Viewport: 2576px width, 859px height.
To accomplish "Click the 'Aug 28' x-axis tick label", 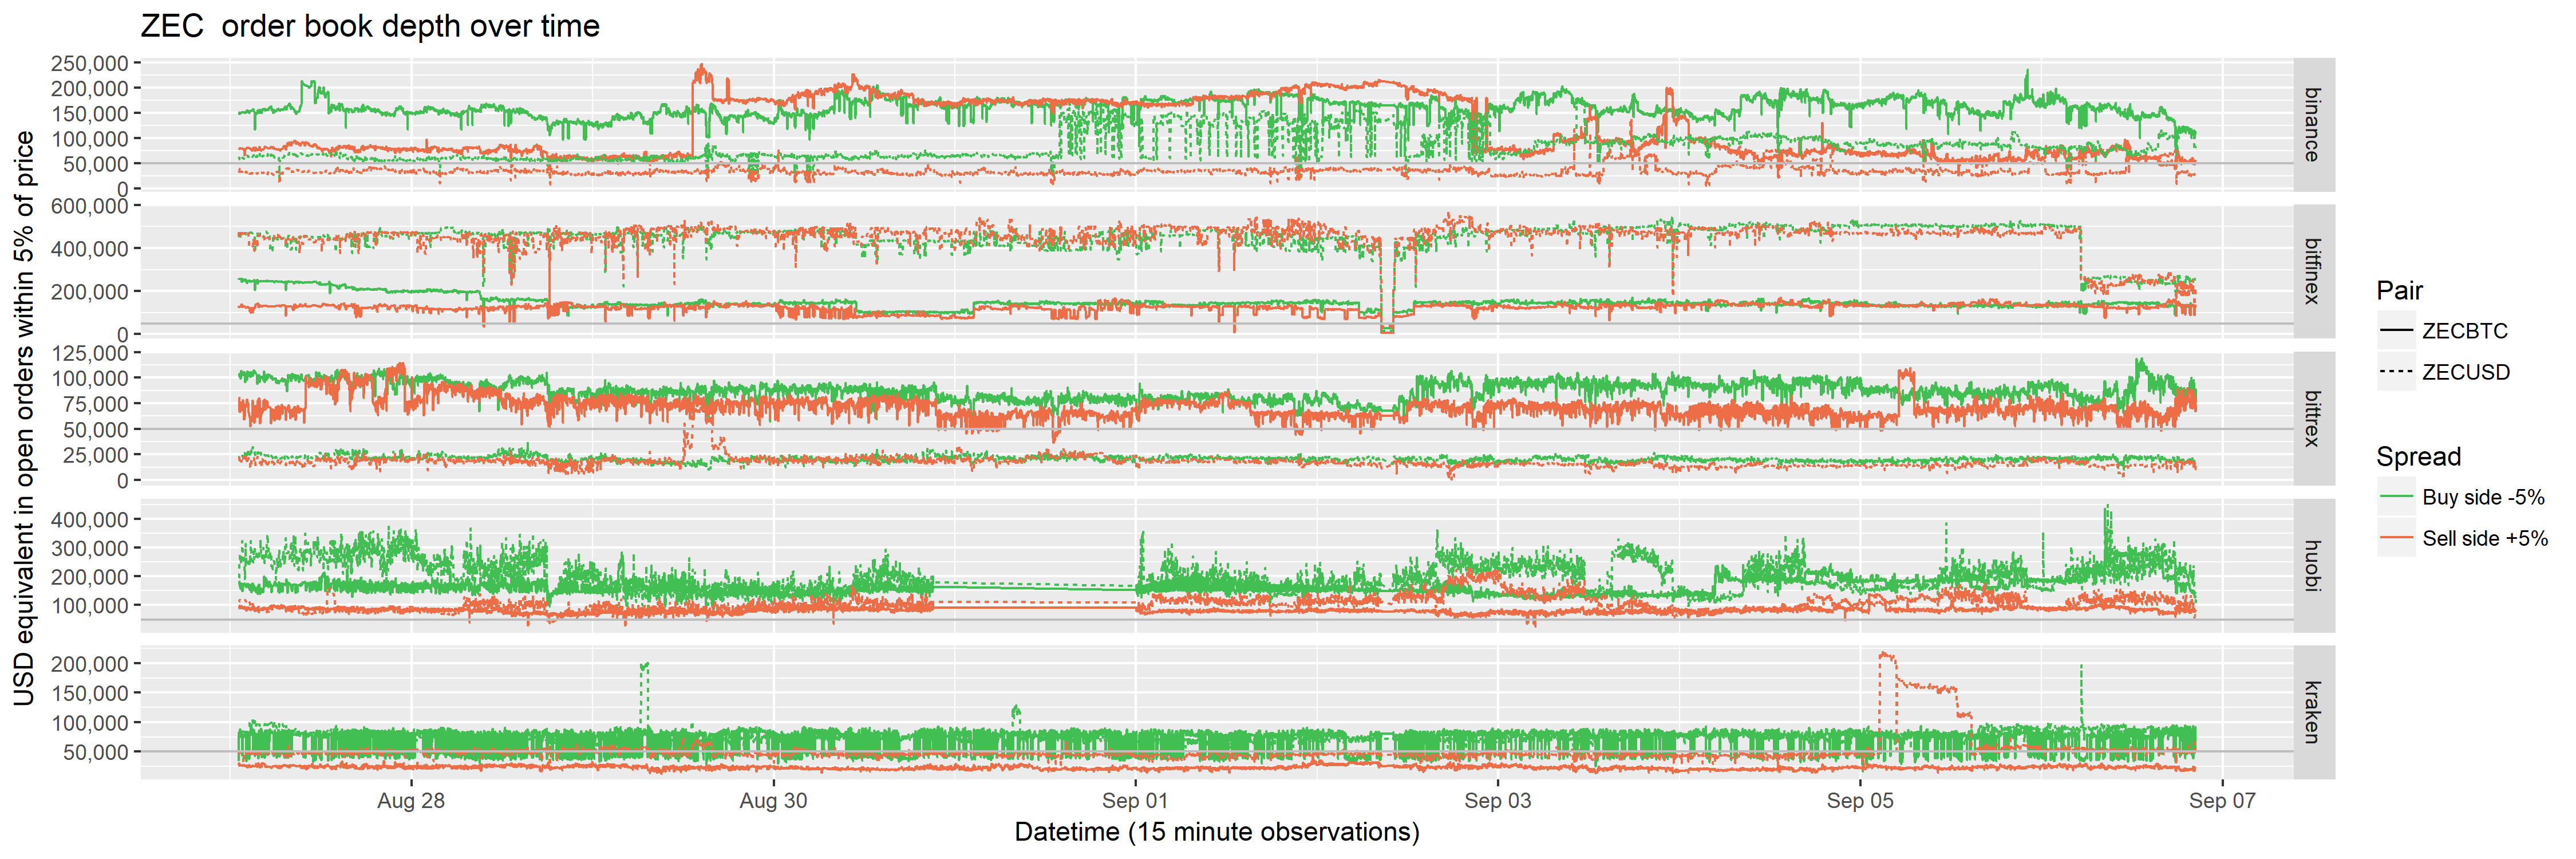I will [x=411, y=801].
